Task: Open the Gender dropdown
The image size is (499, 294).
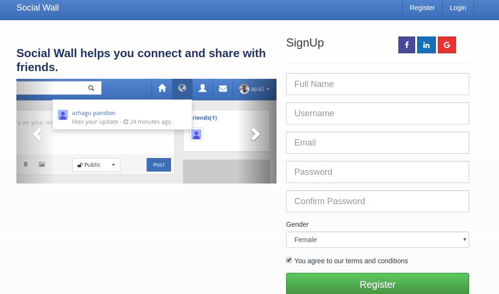Action: (x=377, y=240)
